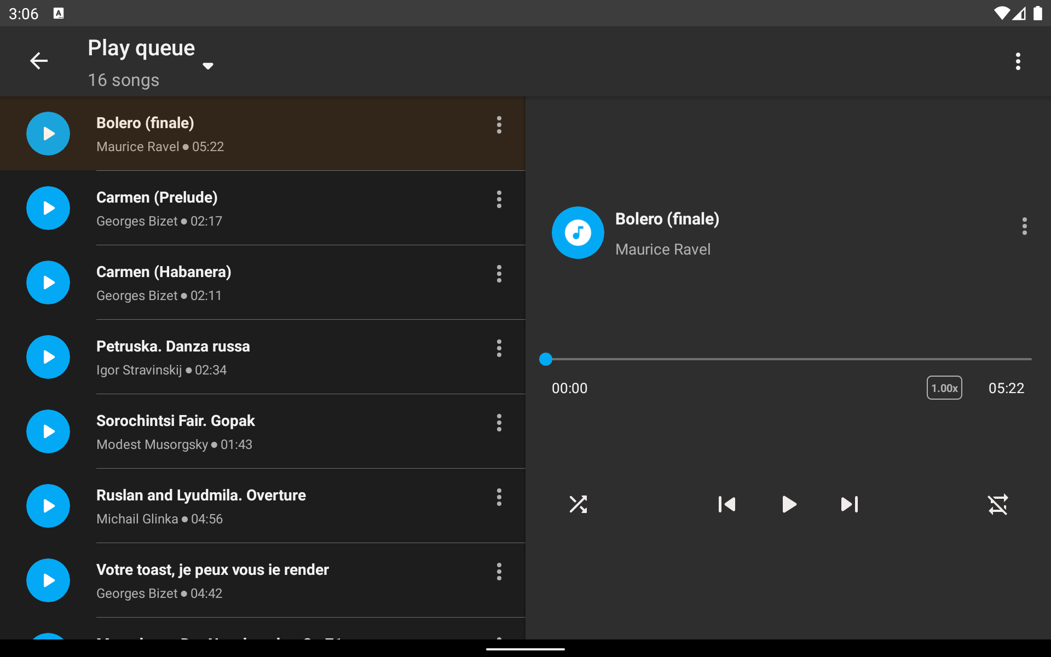Click Maurice Ravel in now-playing panel

pyautogui.click(x=663, y=250)
